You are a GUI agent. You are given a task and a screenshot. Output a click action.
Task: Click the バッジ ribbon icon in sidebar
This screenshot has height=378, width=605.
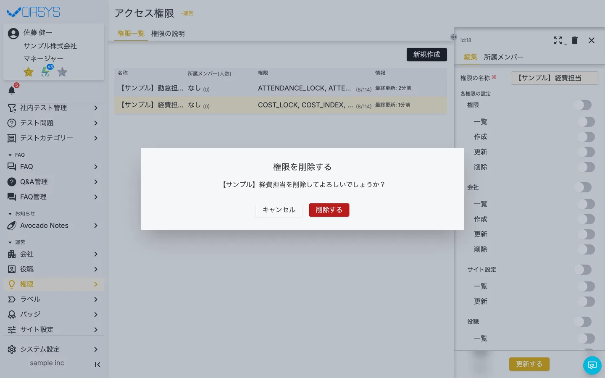tap(12, 315)
